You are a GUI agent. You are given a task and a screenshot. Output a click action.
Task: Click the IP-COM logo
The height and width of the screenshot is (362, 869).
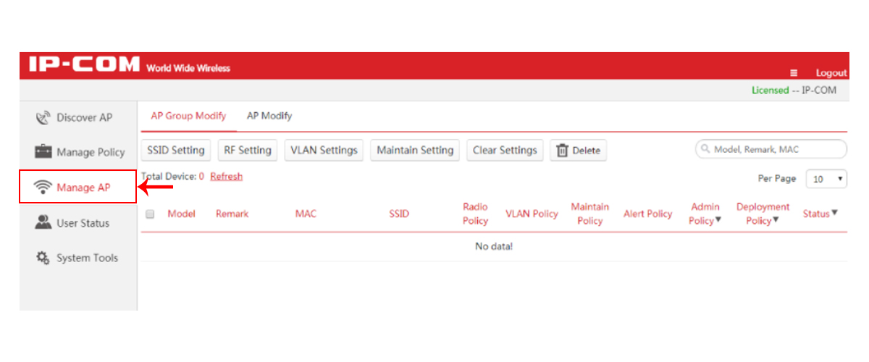coord(84,65)
